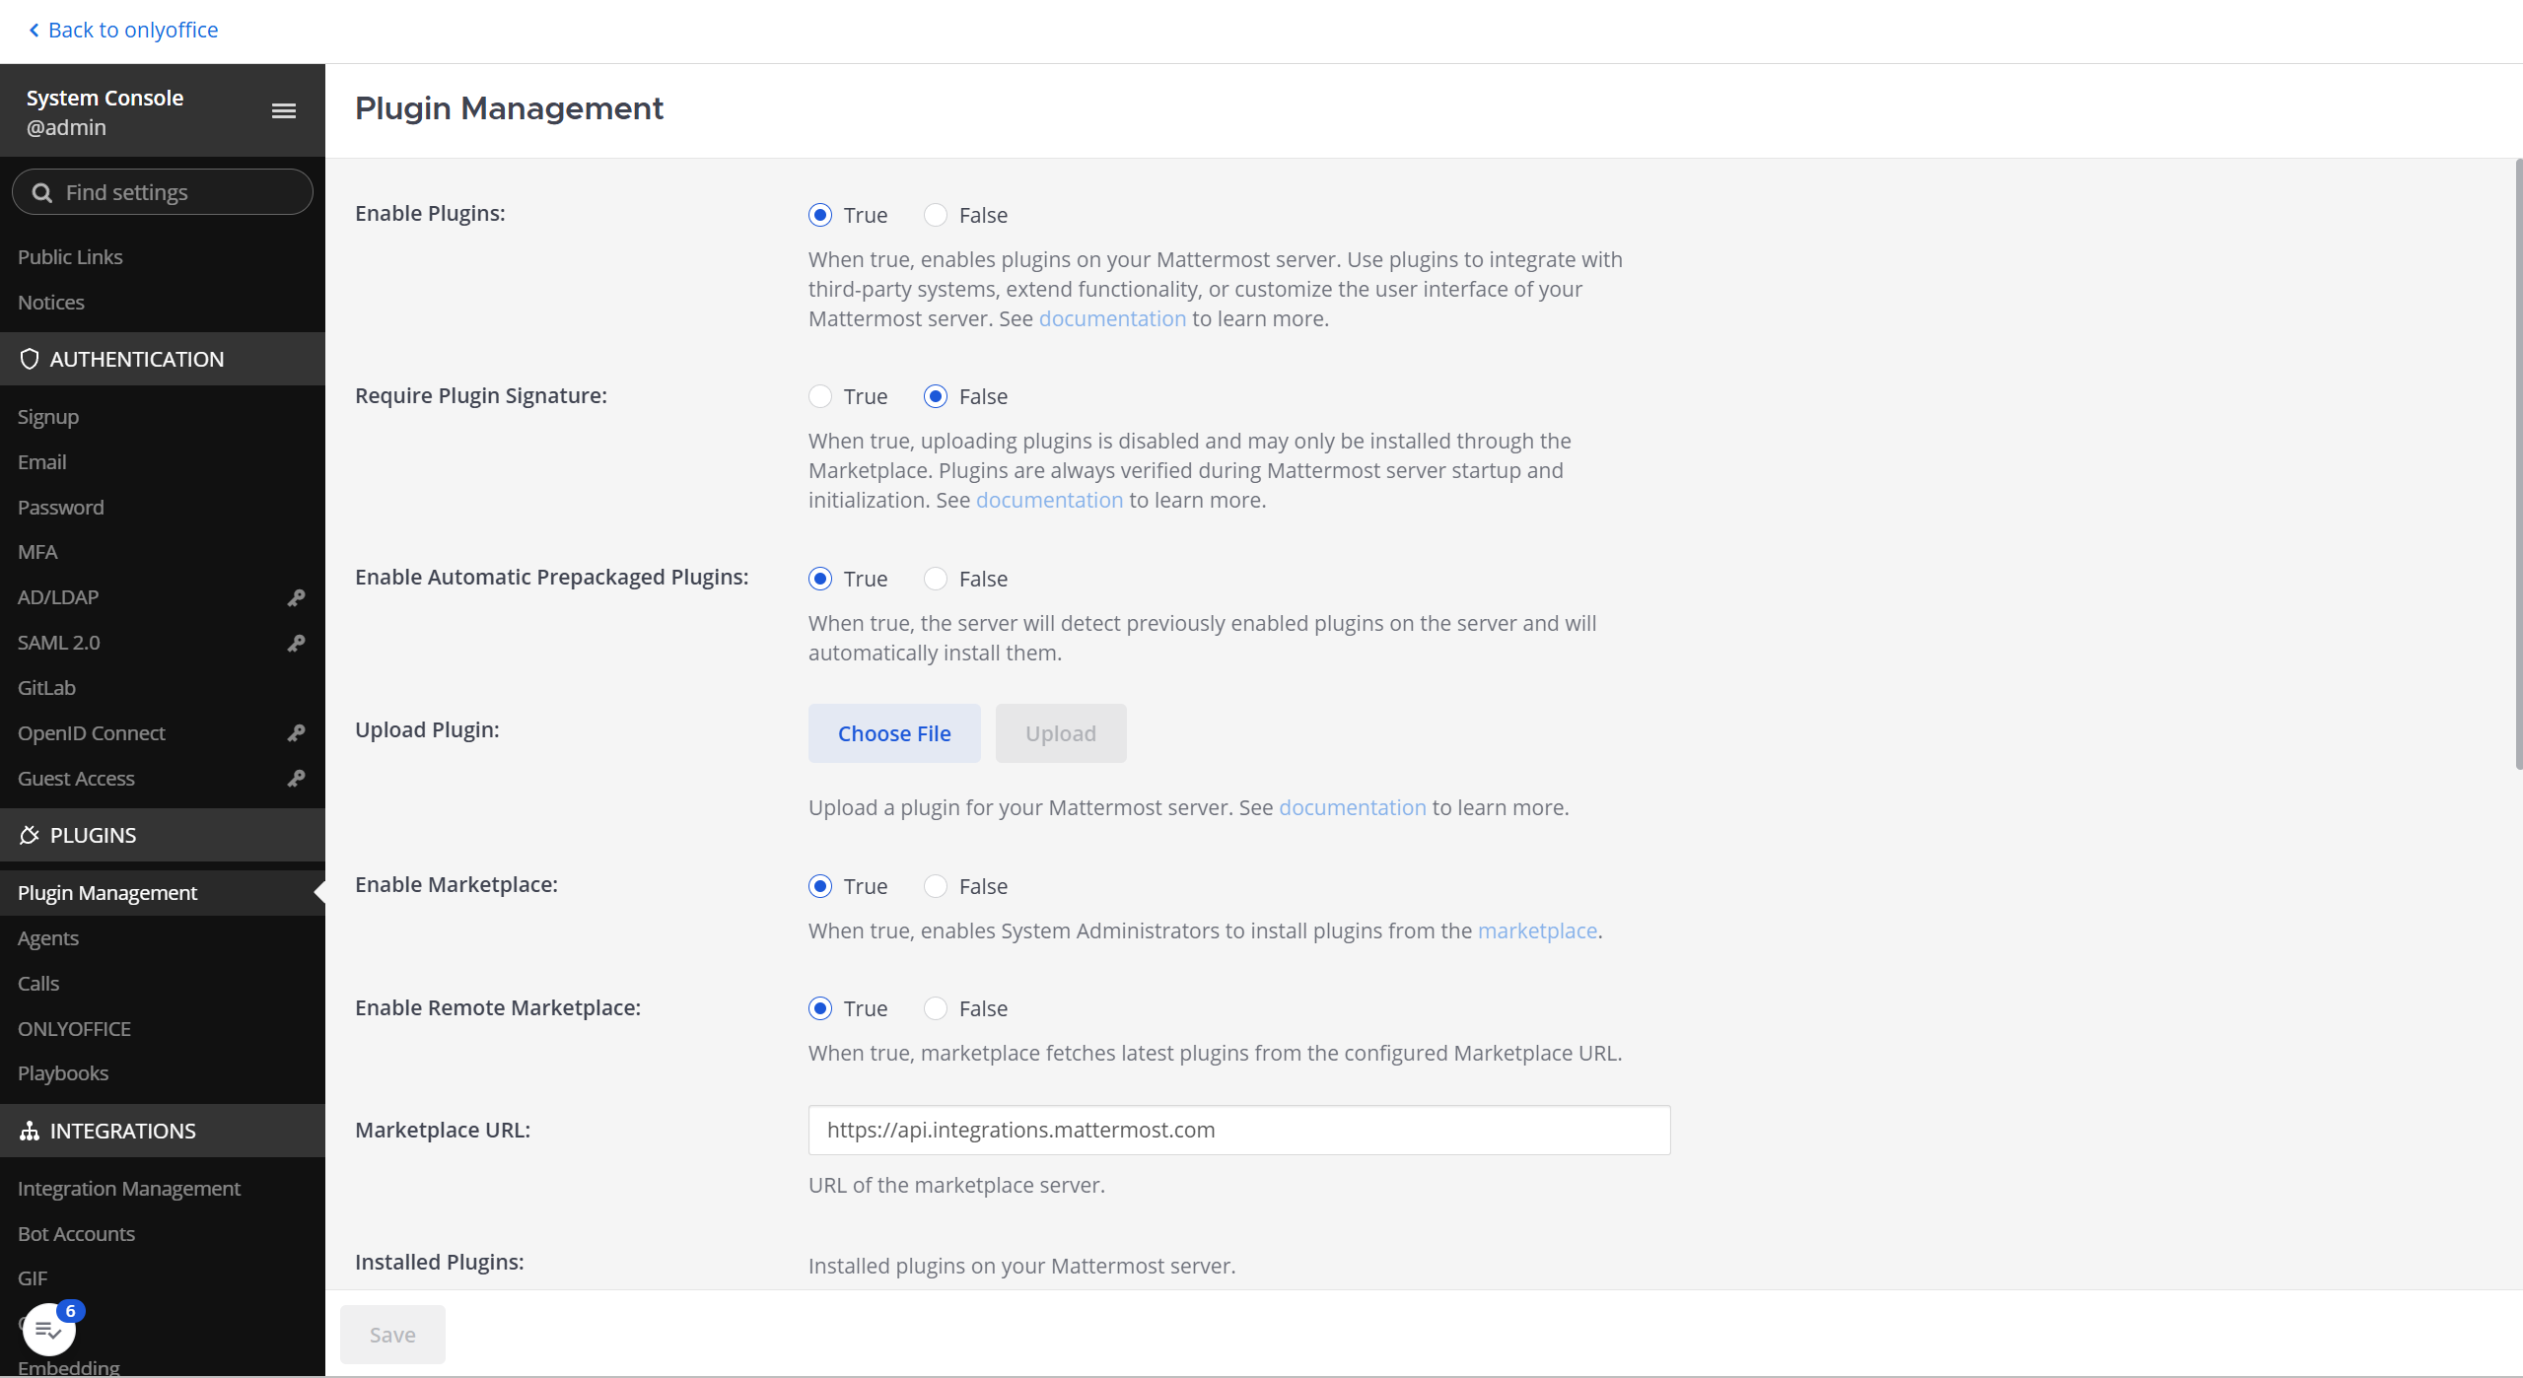
Task: Select ONLYOFFICE in the sidebar
Action: point(74,1028)
